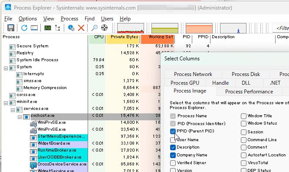289x172 pixels.
Task: Toggle the lower pane view icon
Action: point(34,28)
